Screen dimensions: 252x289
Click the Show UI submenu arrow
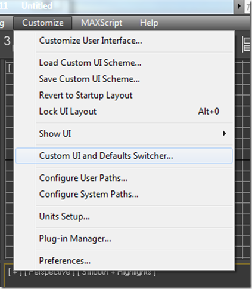[x=224, y=133]
